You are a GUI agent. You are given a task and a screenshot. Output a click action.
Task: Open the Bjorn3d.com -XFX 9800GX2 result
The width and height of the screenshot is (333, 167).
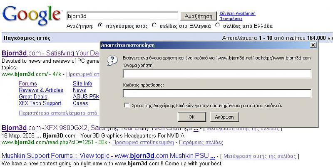tap(100, 128)
